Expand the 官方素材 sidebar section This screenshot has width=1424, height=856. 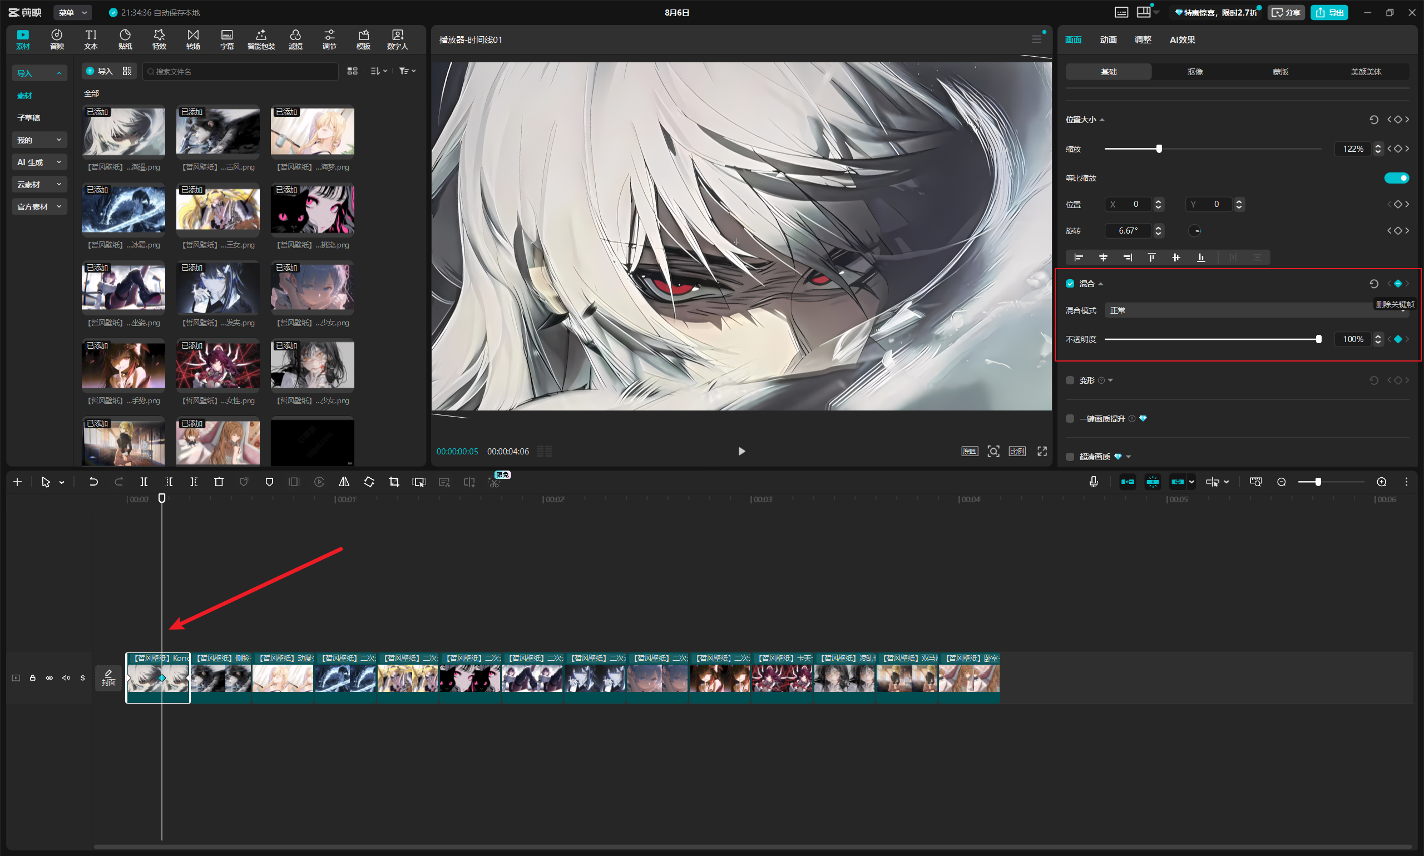[39, 206]
